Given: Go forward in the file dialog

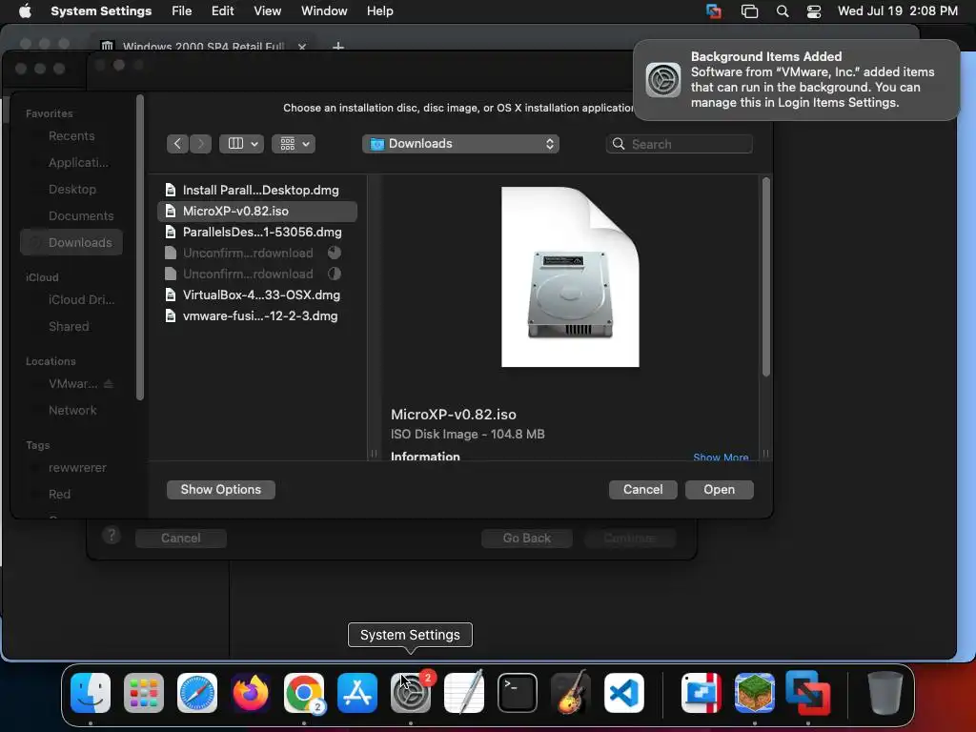Looking at the screenshot, I should pyautogui.click(x=200, y=144).
